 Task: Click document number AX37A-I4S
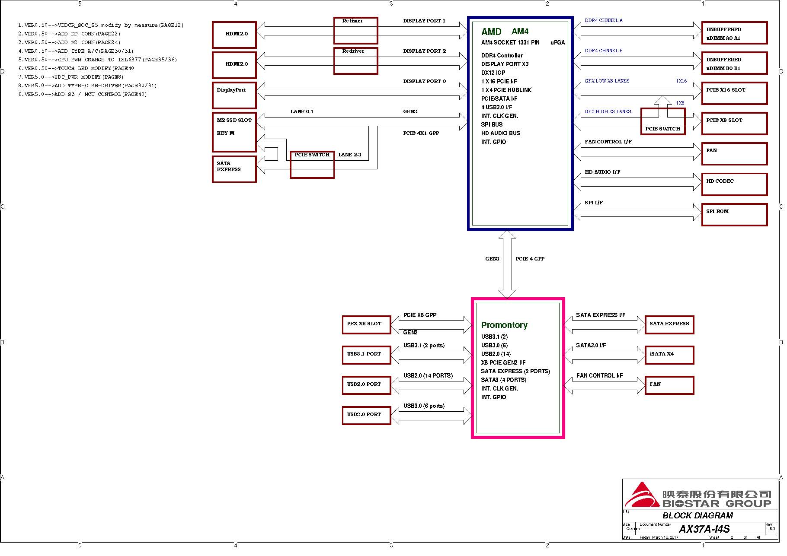[704, 529]
